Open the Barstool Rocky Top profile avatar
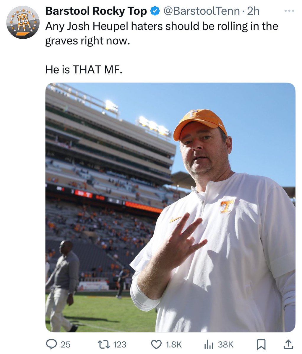The height and width of the screenshot is (354, 302). 23,22
